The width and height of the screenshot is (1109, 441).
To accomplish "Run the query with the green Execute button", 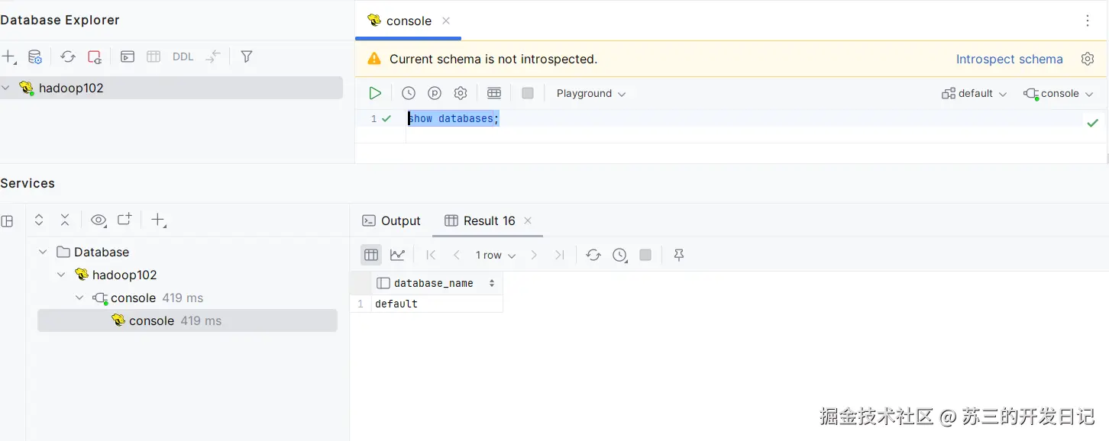I will (375, 93).
